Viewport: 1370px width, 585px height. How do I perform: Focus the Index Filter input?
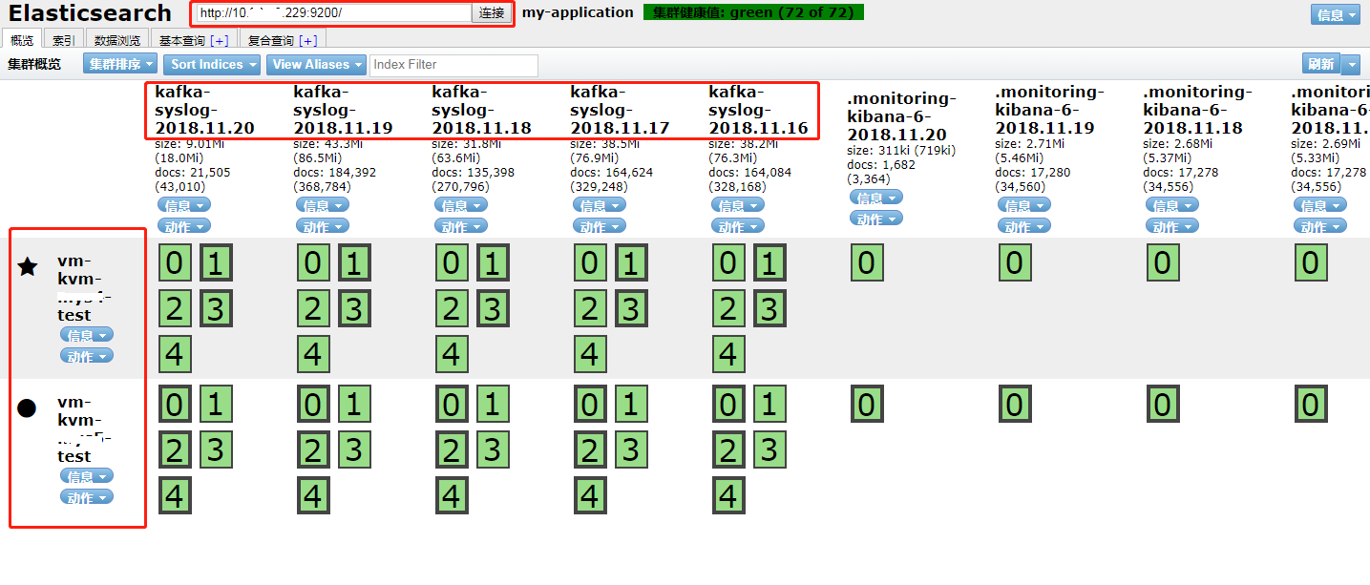pos(453,64)
